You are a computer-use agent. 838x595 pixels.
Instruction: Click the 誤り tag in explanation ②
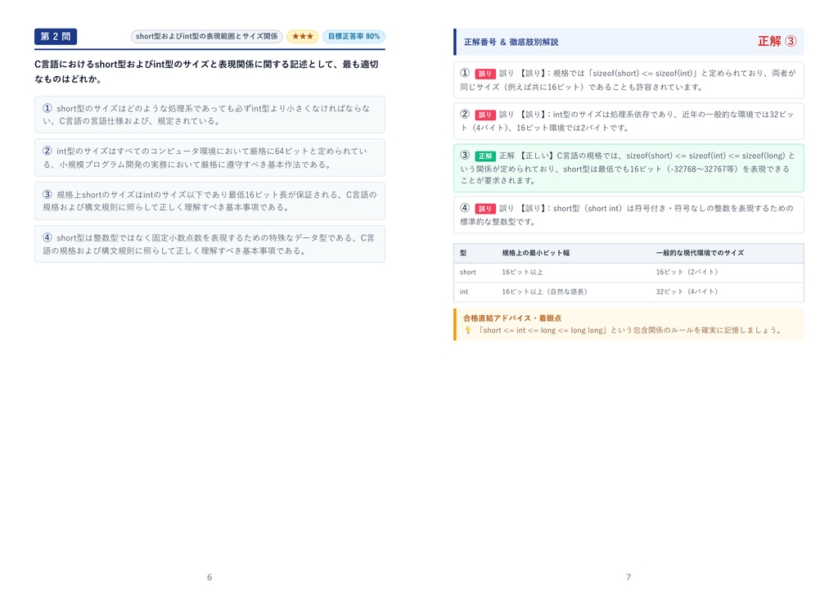(484, 115)
